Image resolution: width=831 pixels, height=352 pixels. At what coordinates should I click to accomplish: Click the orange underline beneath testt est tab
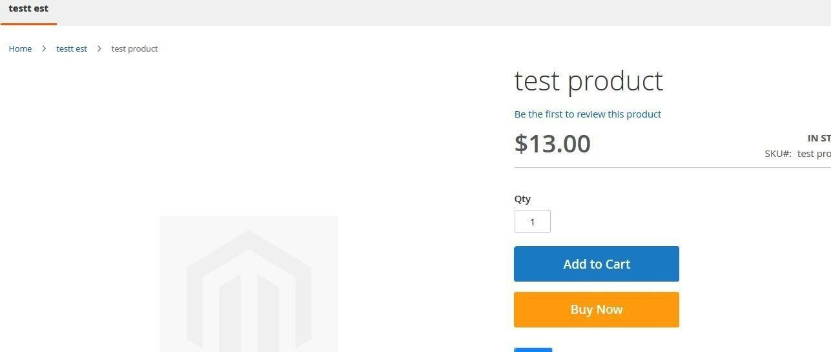(28, 25)
